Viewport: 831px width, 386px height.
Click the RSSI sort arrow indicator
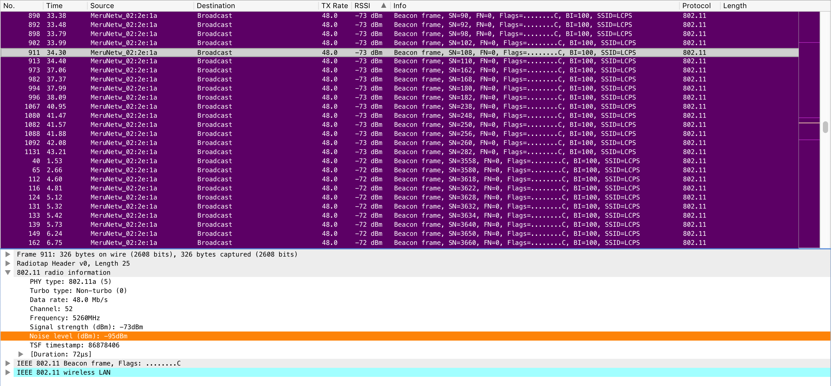point(383,6)
